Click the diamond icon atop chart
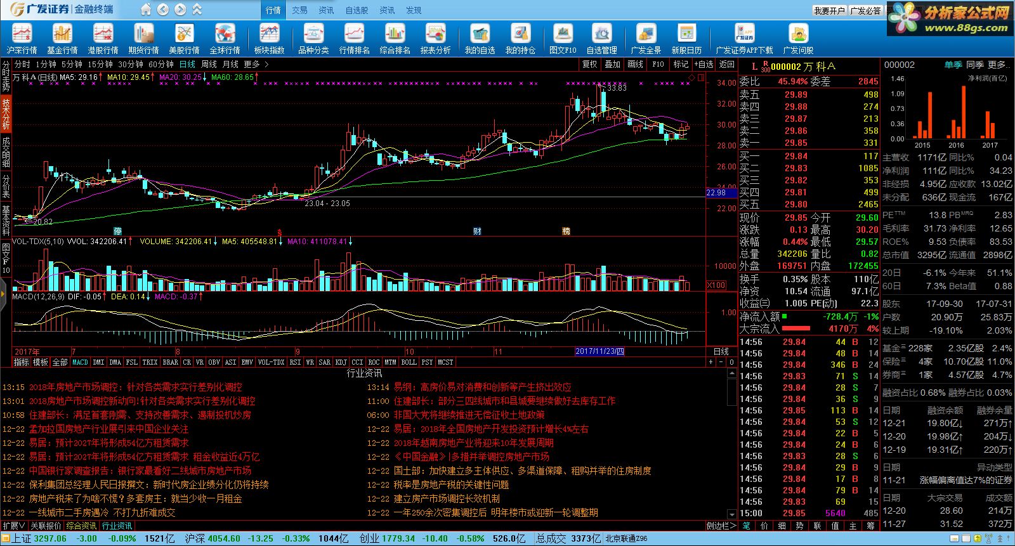The width and height of the screenshot is (1015, 546). (691, 77)
